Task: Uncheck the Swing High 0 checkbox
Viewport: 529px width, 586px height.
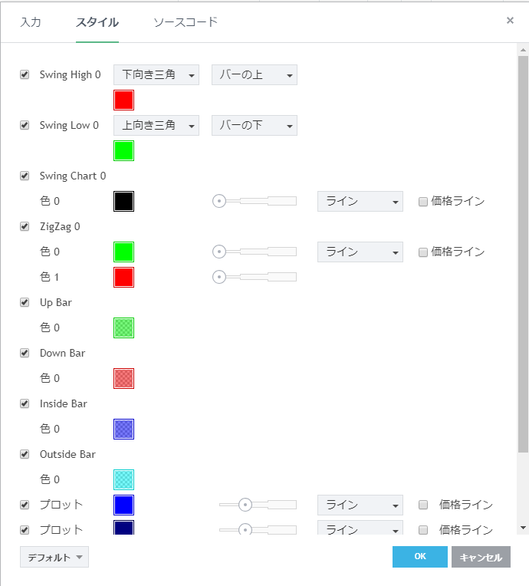Action: [x=25, y=74]
